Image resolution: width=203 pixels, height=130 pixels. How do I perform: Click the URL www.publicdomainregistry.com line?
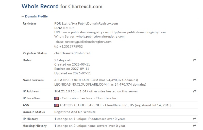click(110, 32)
